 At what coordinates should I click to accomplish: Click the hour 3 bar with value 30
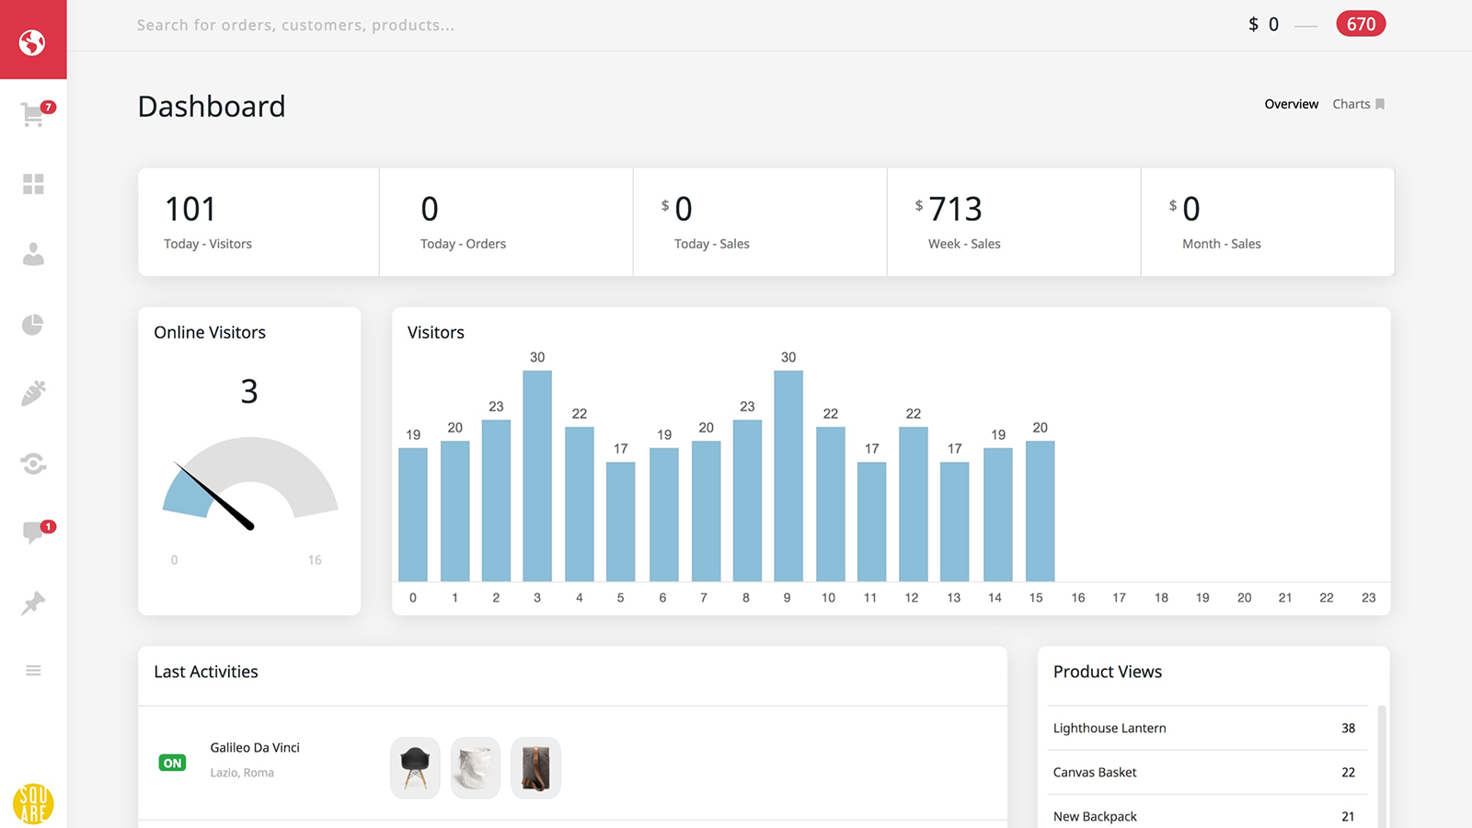537,476
